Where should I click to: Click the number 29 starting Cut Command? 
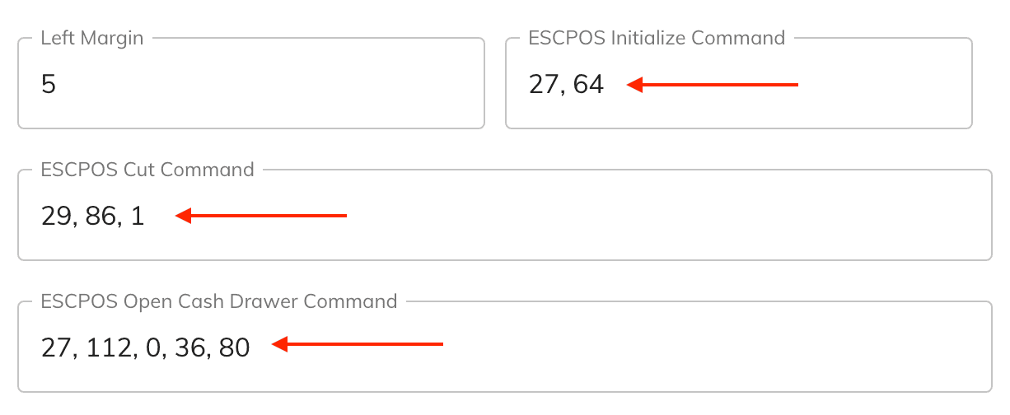tap(56, 216)
